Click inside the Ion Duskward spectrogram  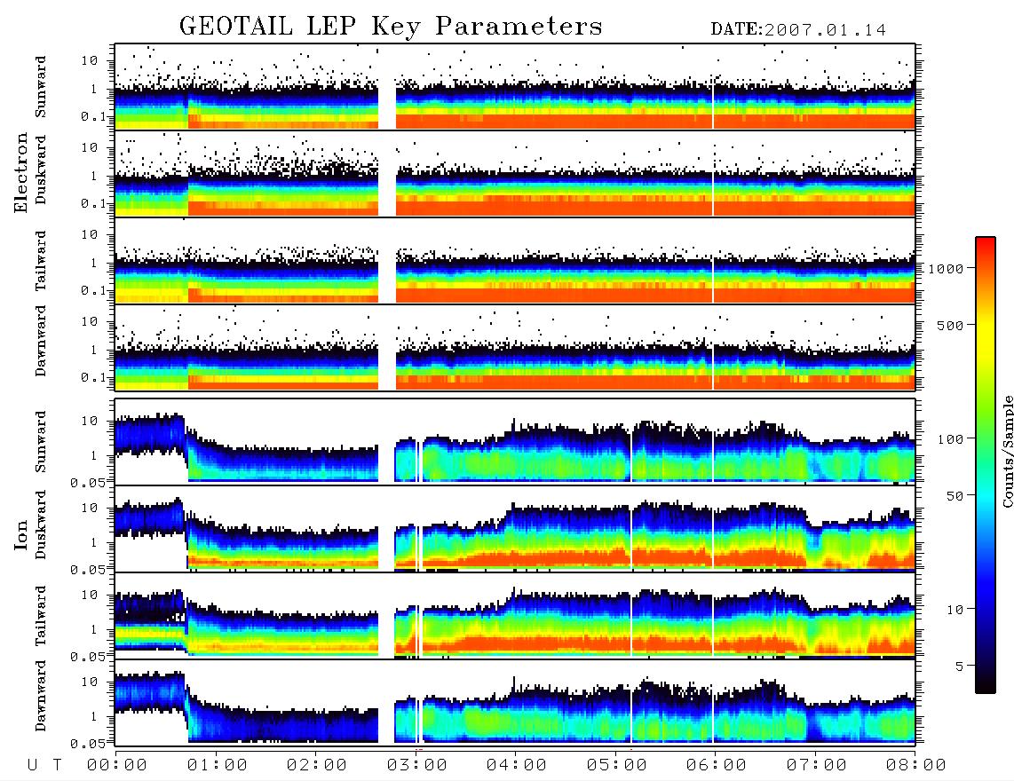[x=515, y=528]
